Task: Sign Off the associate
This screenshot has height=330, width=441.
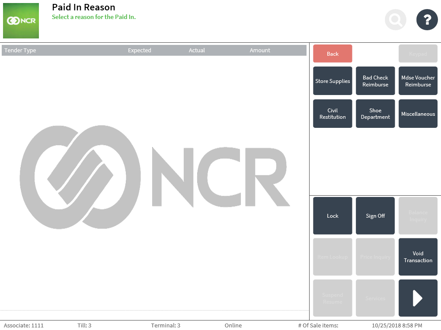Action: click(375, 216)
